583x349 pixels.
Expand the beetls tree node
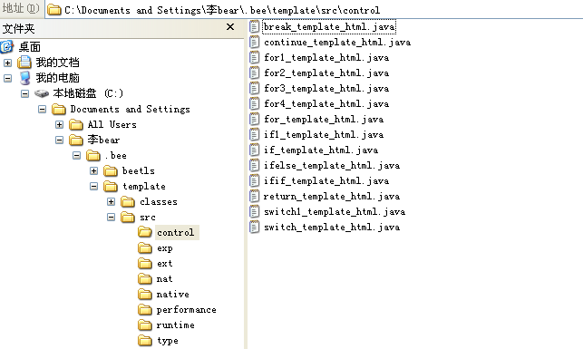[x=93, y=171]
